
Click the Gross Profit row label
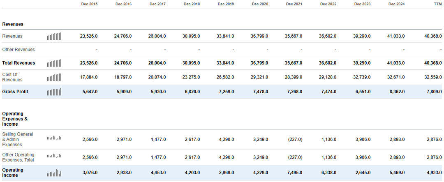coord(15,92)
